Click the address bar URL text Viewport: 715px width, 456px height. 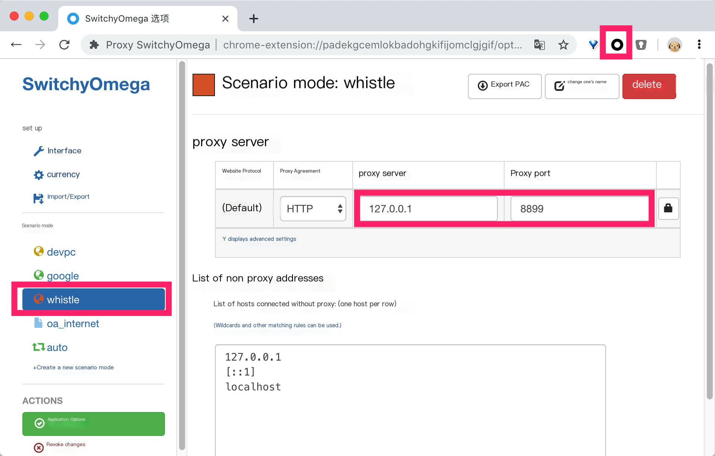tap(372, 45)
